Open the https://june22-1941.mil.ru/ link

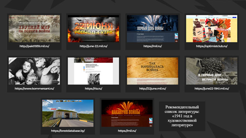coord(212,89)
